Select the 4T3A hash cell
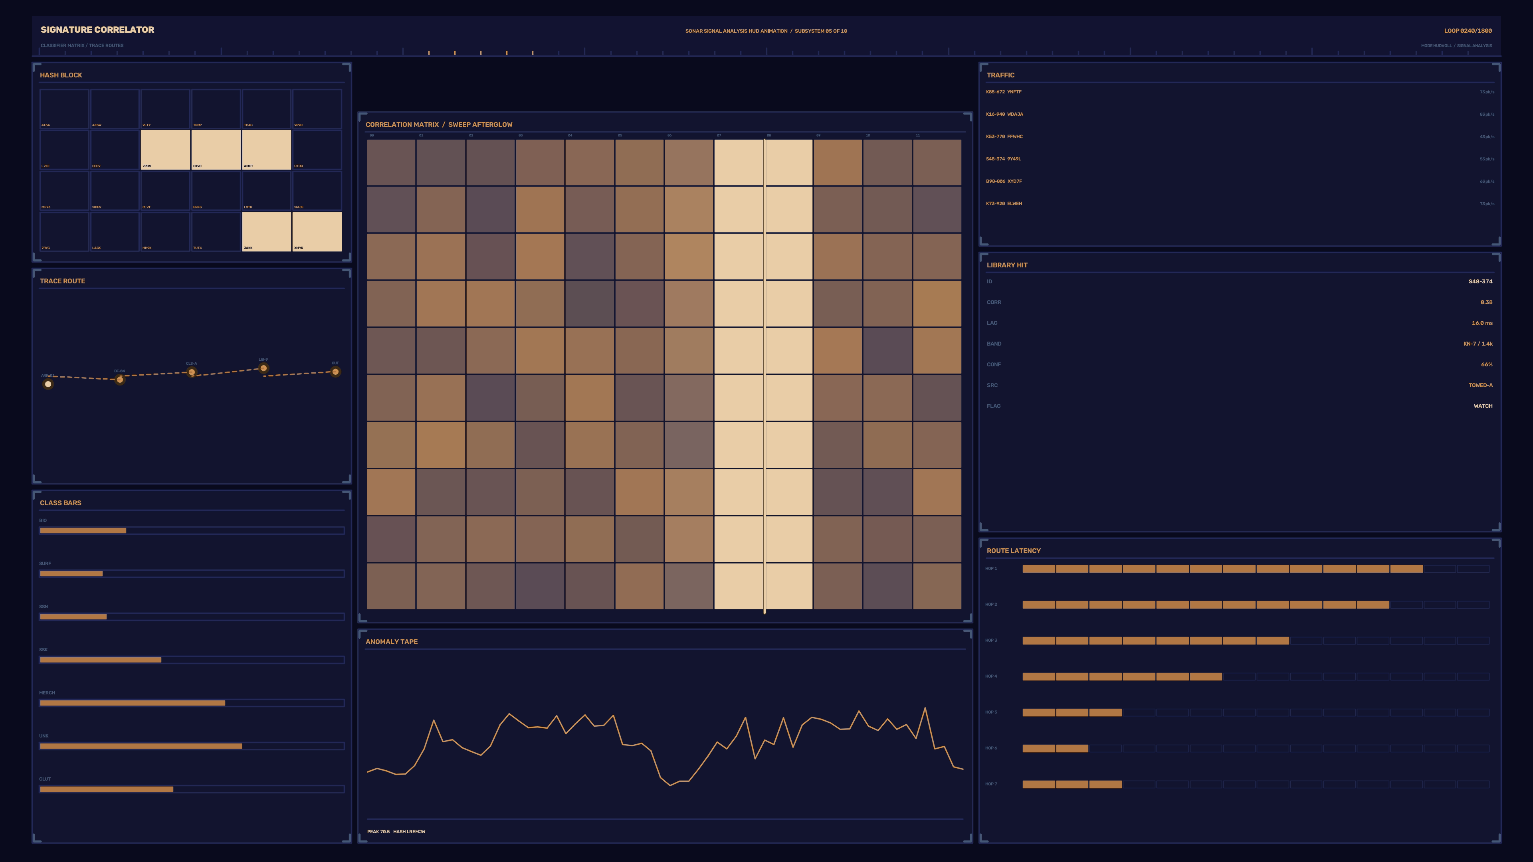The width and height of the screenshot is (1533, 862). pos(64,109)
